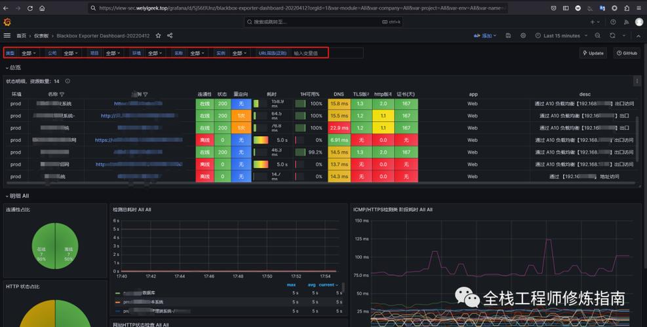Click the browser home icon

coord(42,9)
